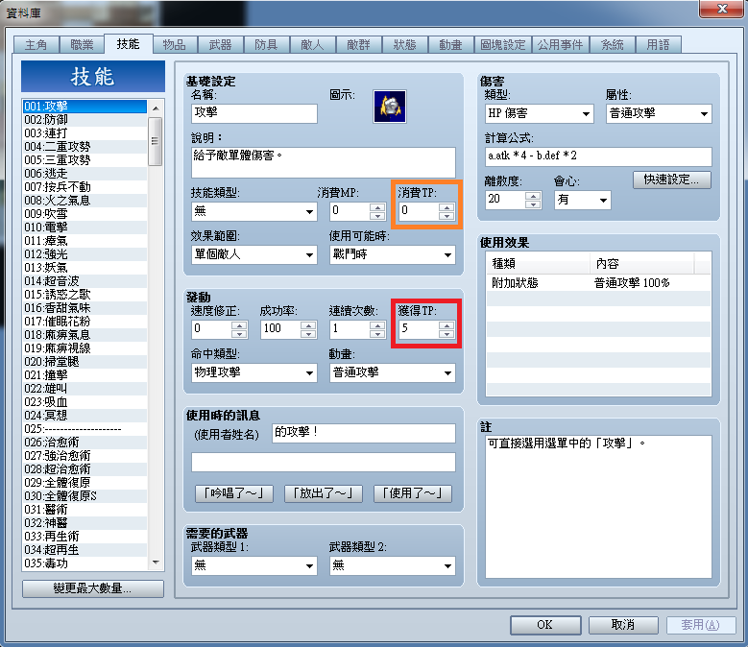Click the 種類 column header

point(538,264)
